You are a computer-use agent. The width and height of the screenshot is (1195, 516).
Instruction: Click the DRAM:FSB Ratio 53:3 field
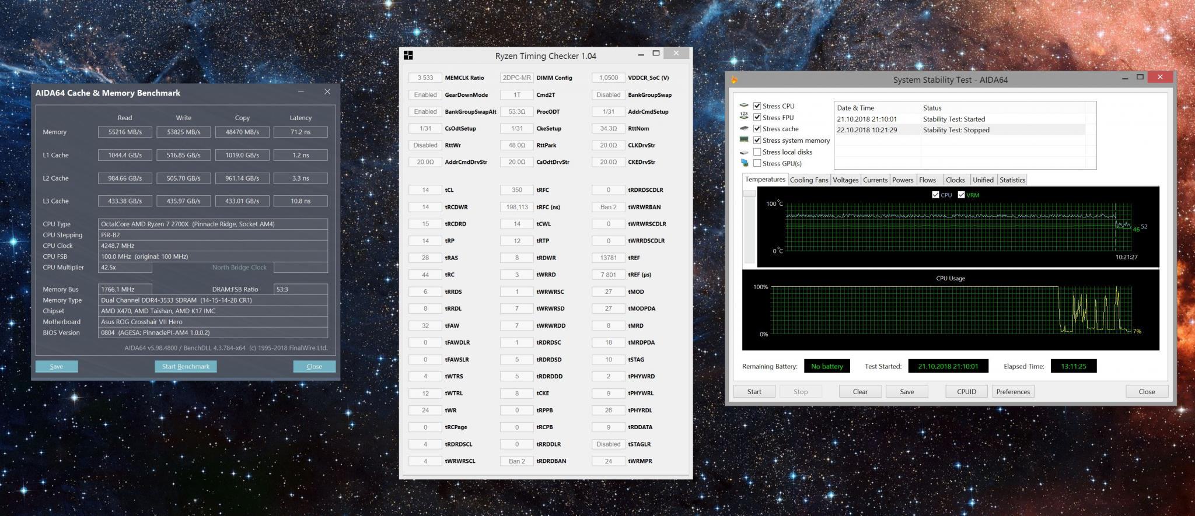pos(301,289)
